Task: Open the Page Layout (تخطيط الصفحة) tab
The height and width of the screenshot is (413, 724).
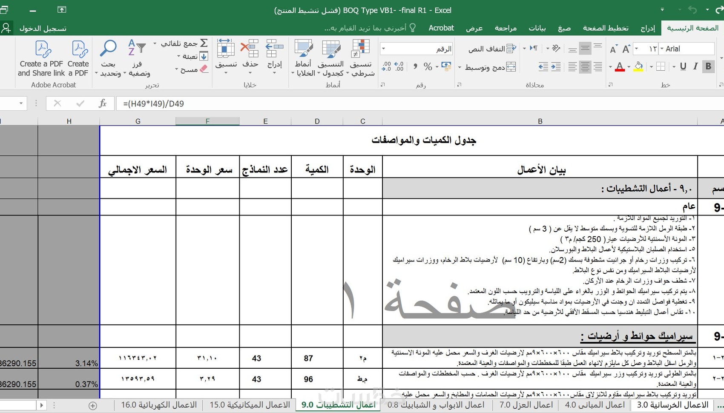Action: pos(606,28)
